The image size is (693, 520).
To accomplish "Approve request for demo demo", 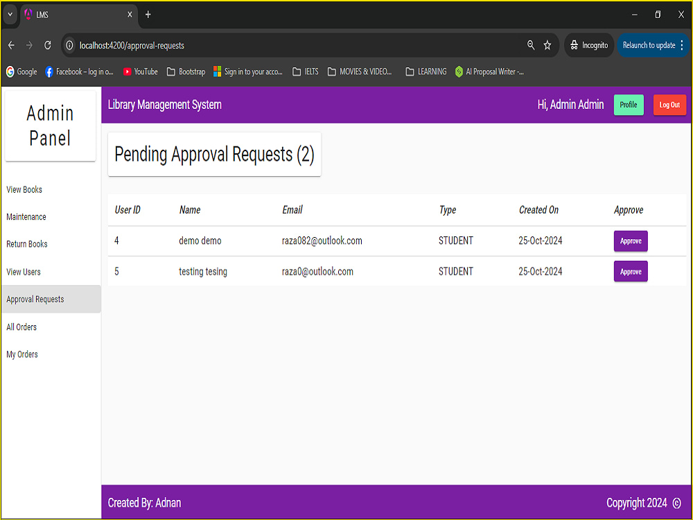I will [631, 241].
